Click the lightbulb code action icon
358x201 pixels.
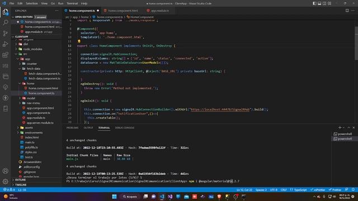[79, 41]
